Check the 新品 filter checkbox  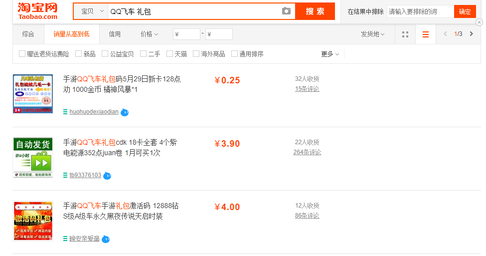coord(79,54)
